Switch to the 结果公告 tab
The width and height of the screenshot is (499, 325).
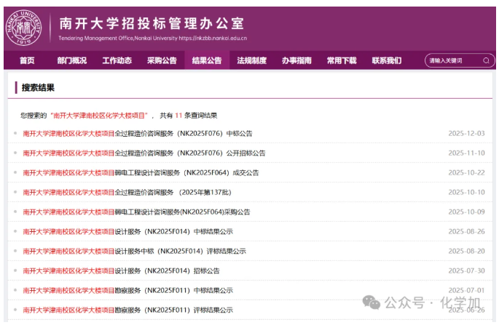coord(207,60)
